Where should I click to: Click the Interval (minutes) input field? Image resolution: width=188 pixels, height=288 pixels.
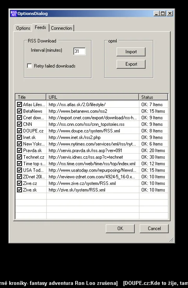tap(79, 51)
